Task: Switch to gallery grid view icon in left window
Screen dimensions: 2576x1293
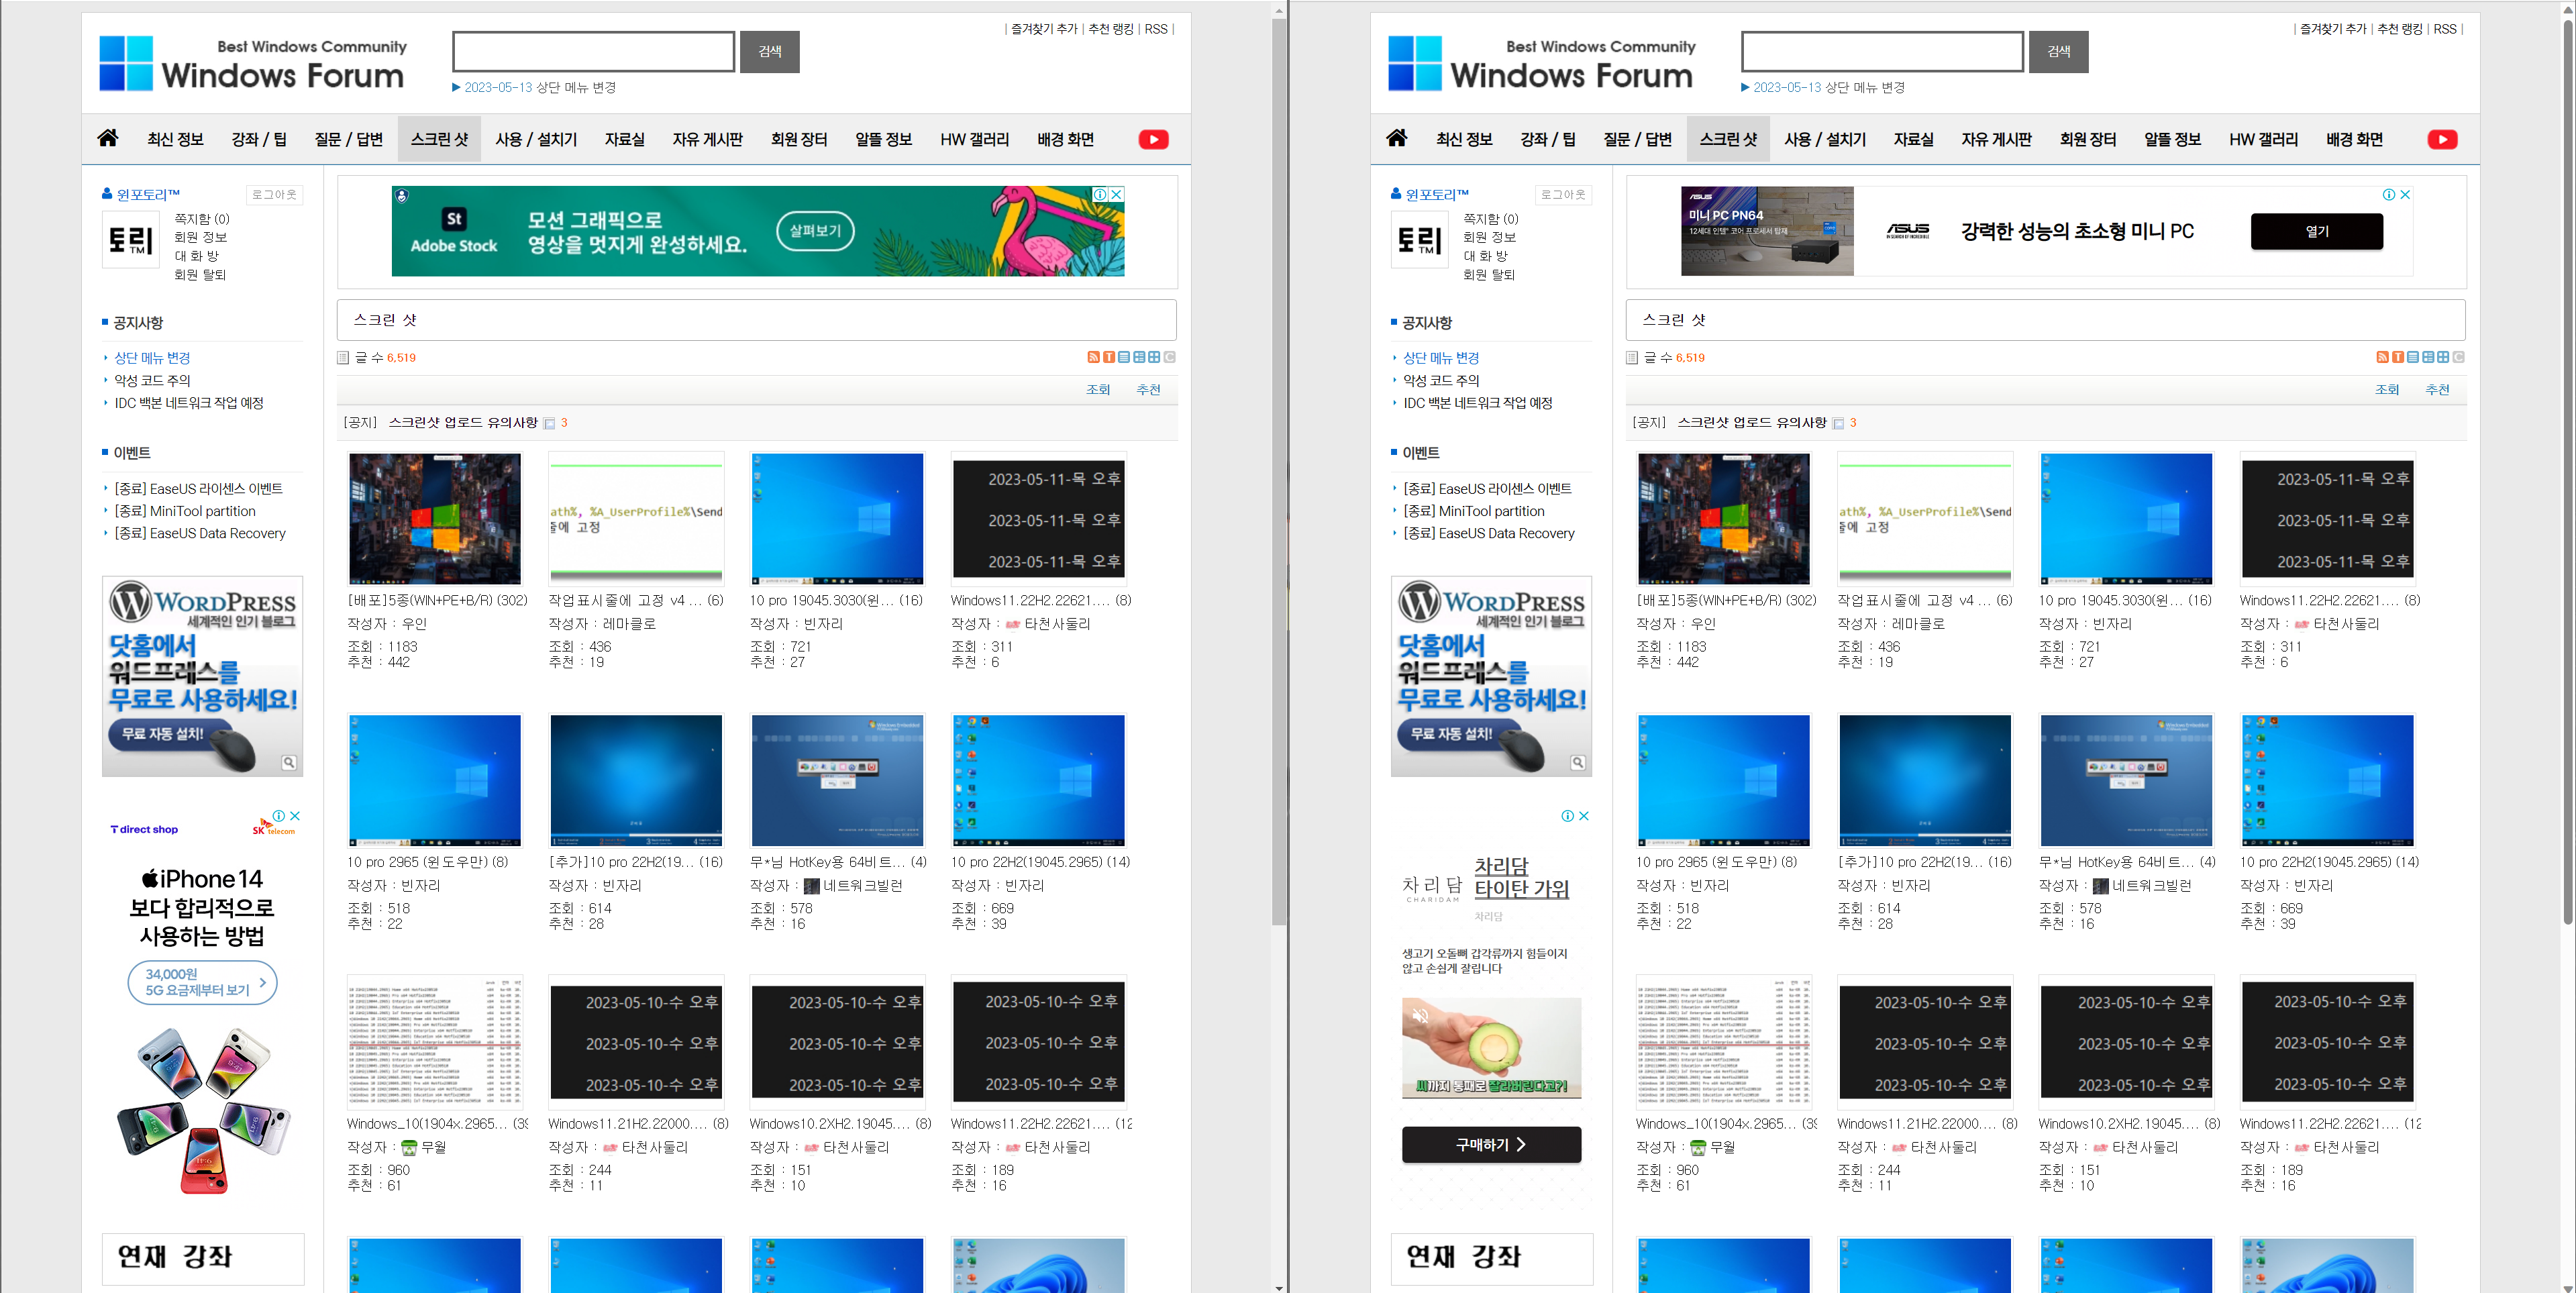Action: tap(1154, 357)
